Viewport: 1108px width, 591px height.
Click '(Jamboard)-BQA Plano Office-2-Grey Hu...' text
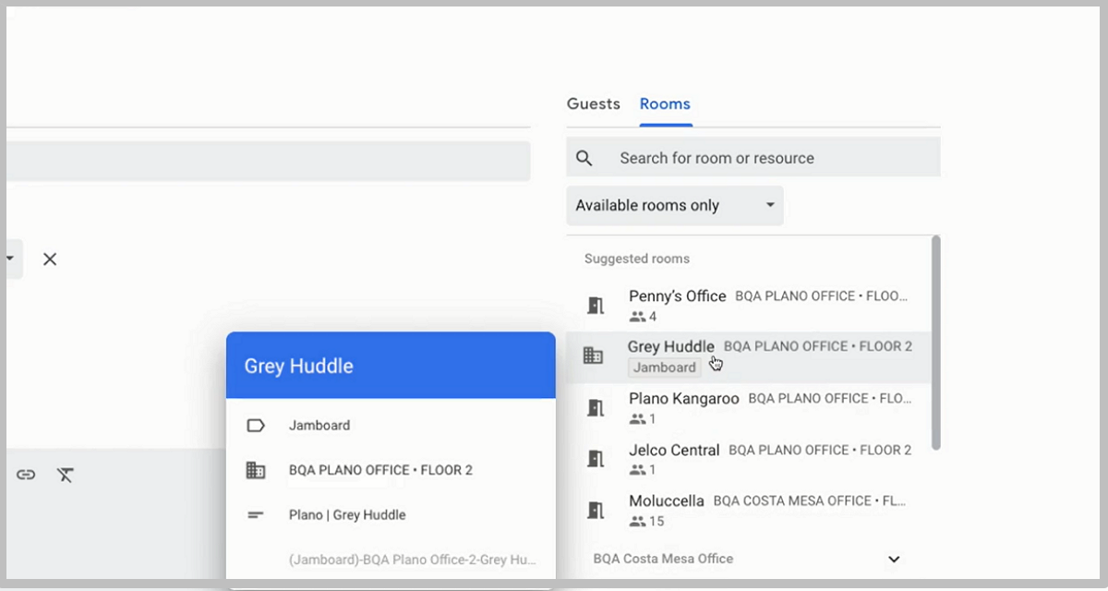click(x=412, y=560)
